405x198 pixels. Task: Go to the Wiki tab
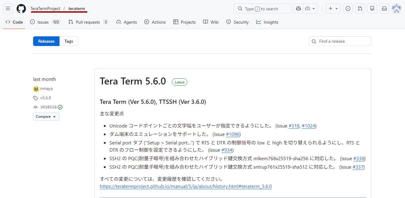point(211,22)
